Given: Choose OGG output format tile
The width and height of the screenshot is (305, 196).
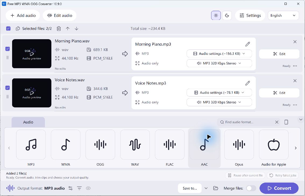Looking at the screenshot, I should pyautogui.click(x=100, y=148).
